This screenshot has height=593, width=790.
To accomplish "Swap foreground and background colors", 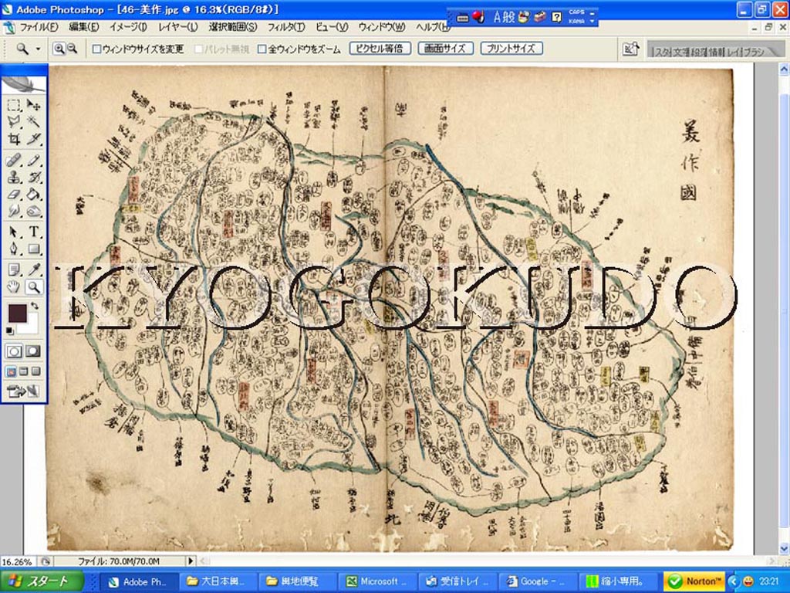I will click(34, 306).
